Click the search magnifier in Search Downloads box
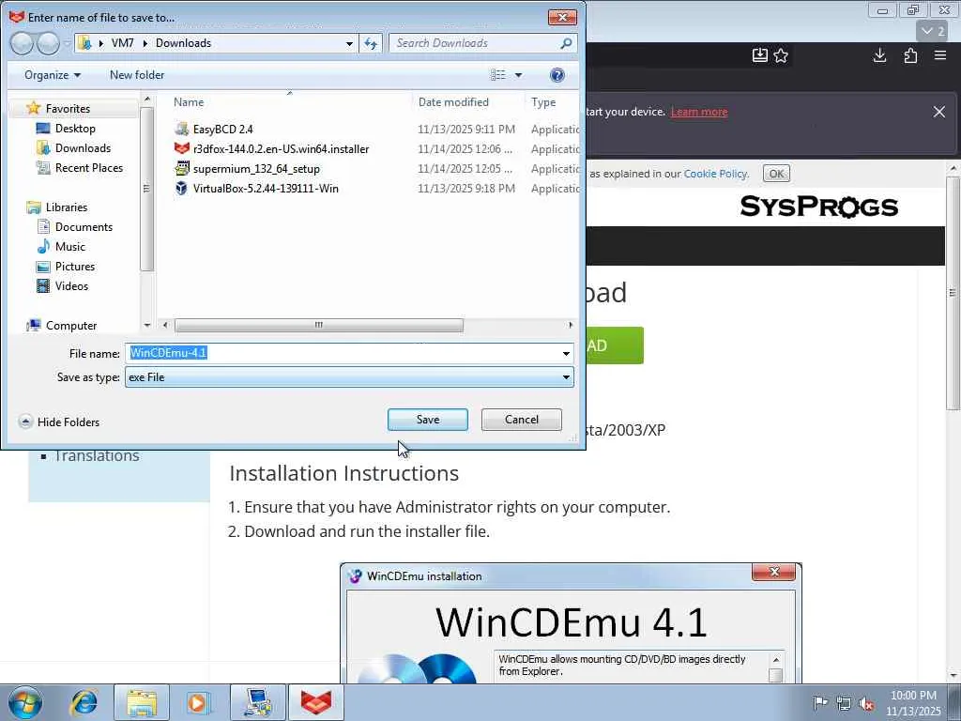Screen dimensions: 961x721 pyautogui.click(x=566, y=43)
